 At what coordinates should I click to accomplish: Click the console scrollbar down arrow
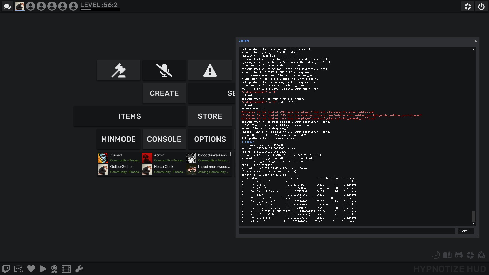473,224
